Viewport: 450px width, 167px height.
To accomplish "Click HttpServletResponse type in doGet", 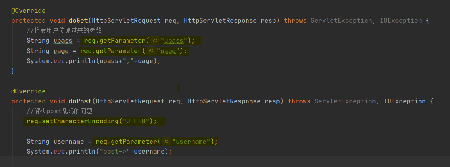I will 220,21.
